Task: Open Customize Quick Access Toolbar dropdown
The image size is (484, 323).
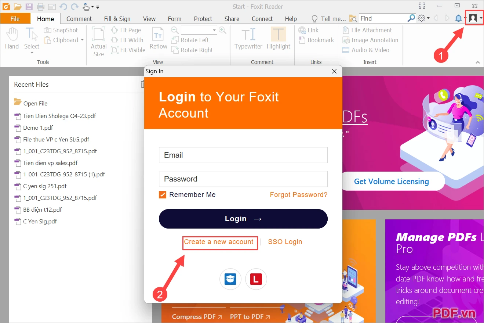Action: (x=98, y=7)
